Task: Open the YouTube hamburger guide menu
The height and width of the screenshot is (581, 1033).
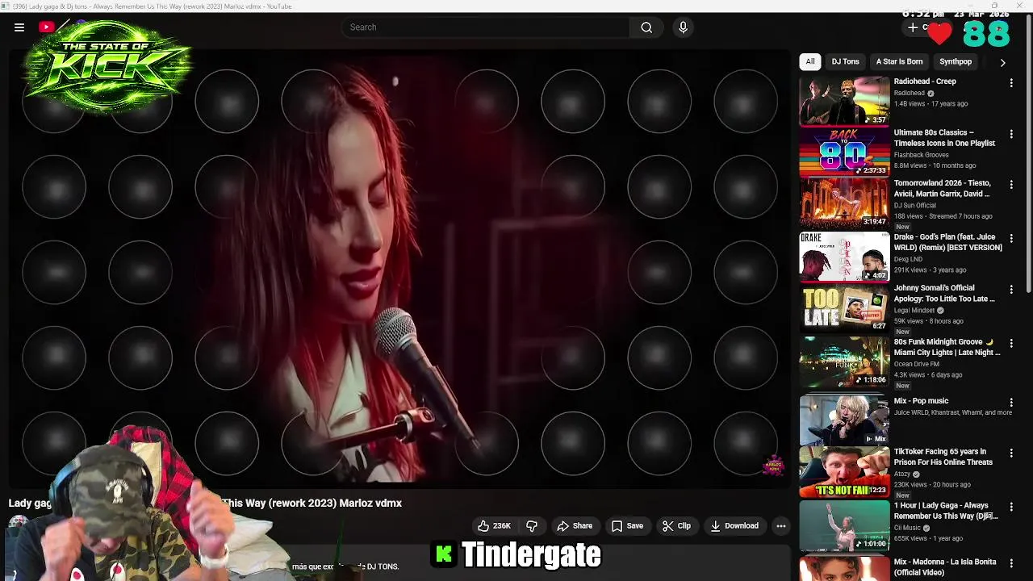Action: coord(19,27)
